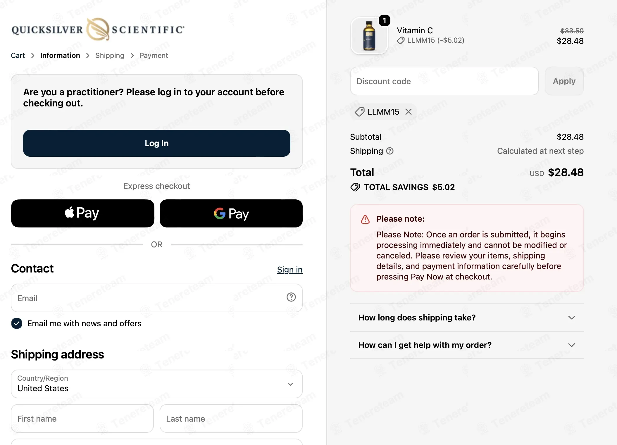The width and height of the screenshot is (617, 445).
Task: Click the Vitamin C product thumbnail
Action: pyautogui.click(x=369, y=36)
